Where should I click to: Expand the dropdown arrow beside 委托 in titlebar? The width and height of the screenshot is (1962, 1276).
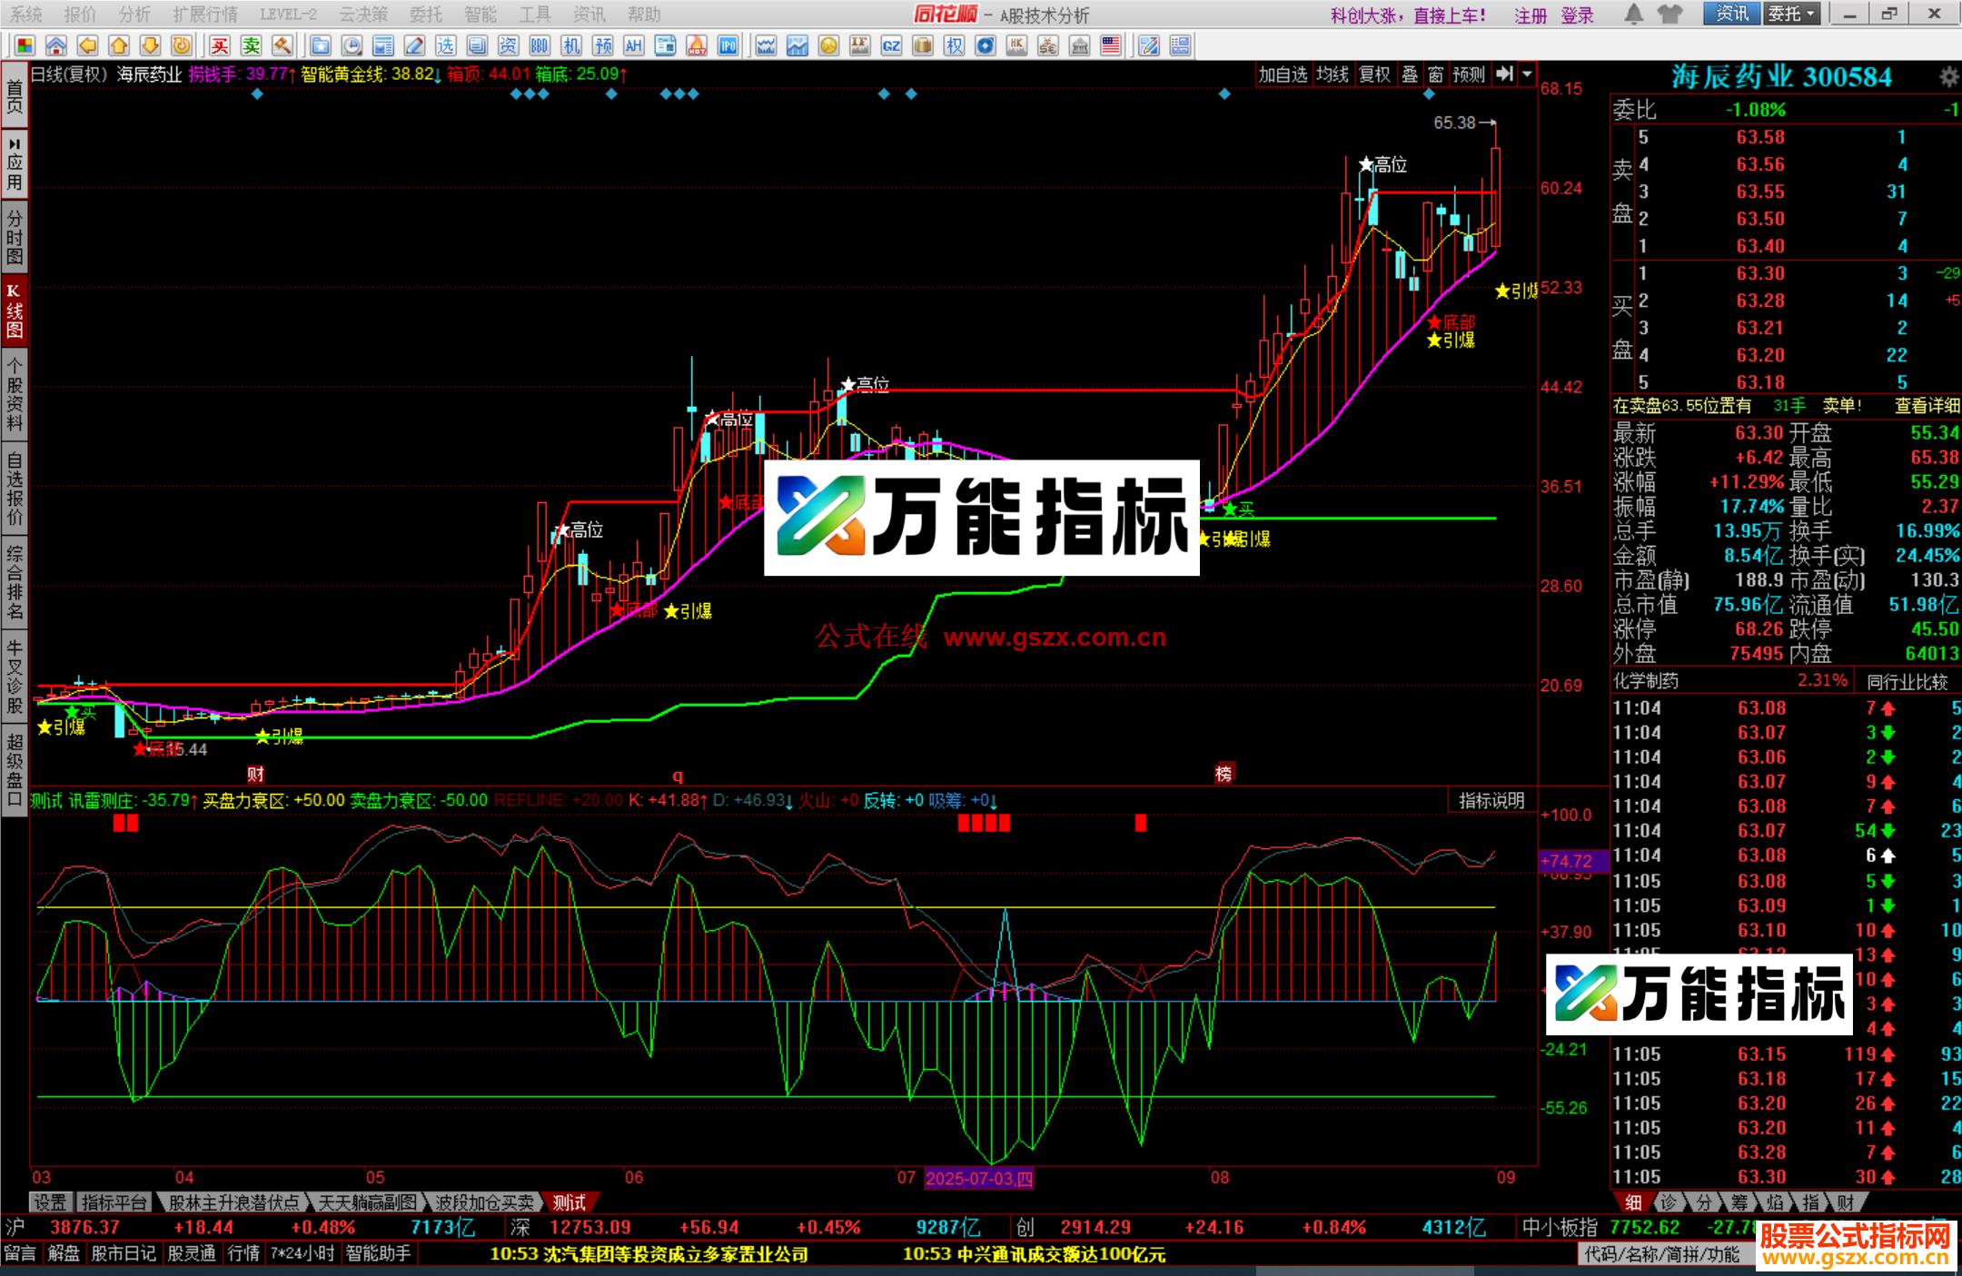pos(1810,15)
